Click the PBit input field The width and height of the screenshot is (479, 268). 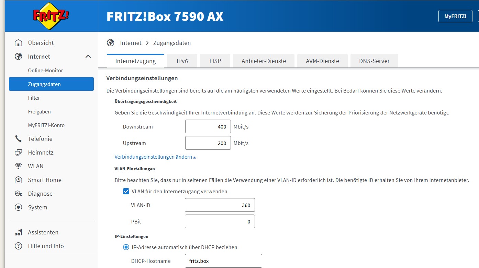pos(220,221)
